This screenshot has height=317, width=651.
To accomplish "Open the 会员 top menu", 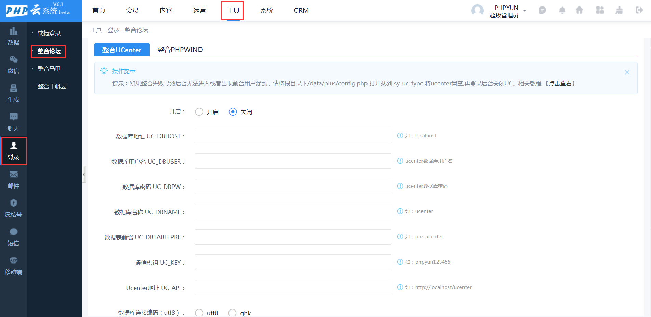I will (132, 11).
